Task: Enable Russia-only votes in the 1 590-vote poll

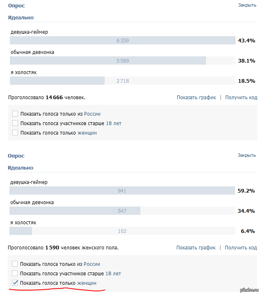Action: coord(15,264)
